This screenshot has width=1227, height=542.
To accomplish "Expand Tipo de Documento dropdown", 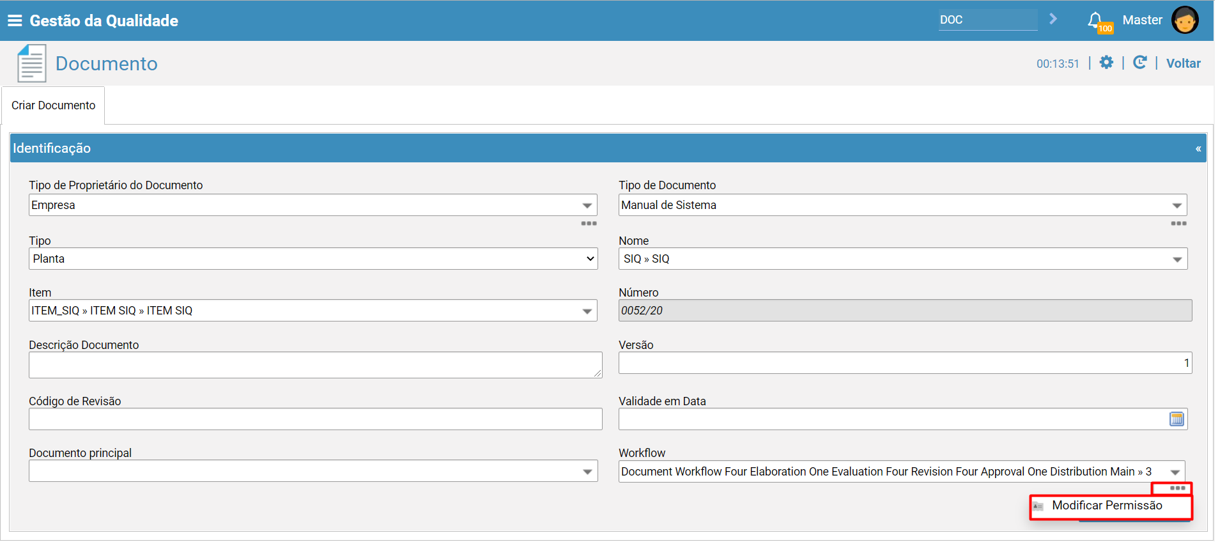I will point(1177,205).
